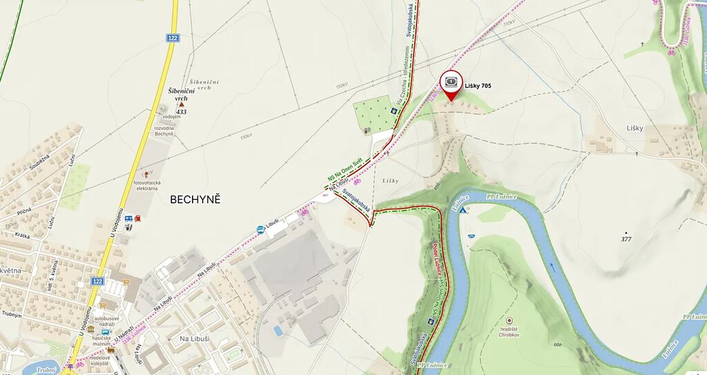
Task: Select the autobusové nádraží bus station icon
Action: 106,332
